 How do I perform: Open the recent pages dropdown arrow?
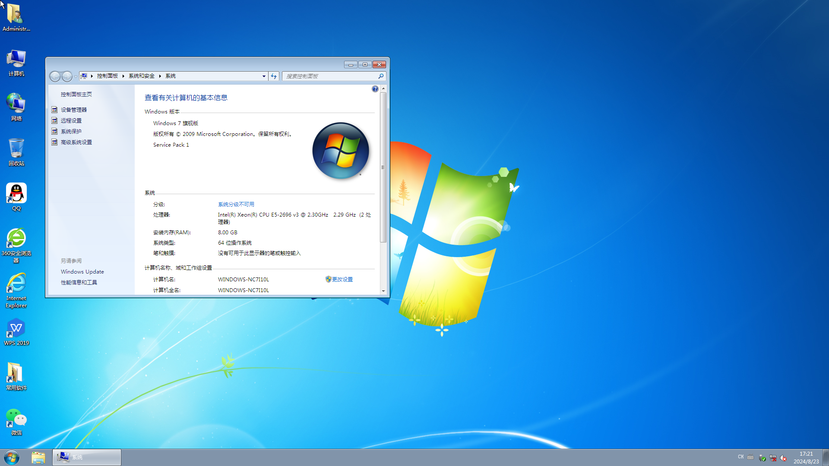76,76
